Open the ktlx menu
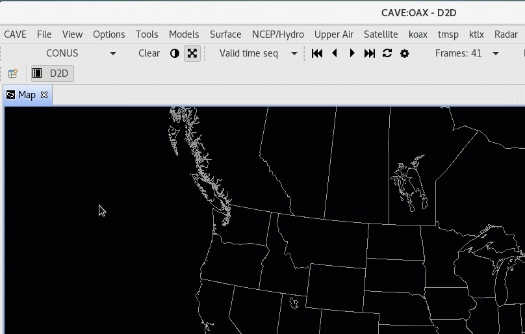Viewport: 525px width, 334px height. pos(476,34)
